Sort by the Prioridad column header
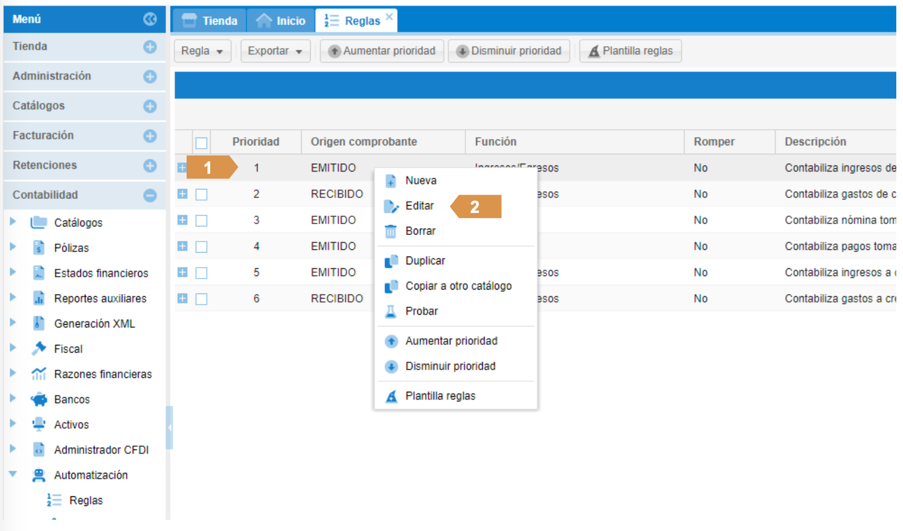 pyautogui.click(x=255, y=142)
